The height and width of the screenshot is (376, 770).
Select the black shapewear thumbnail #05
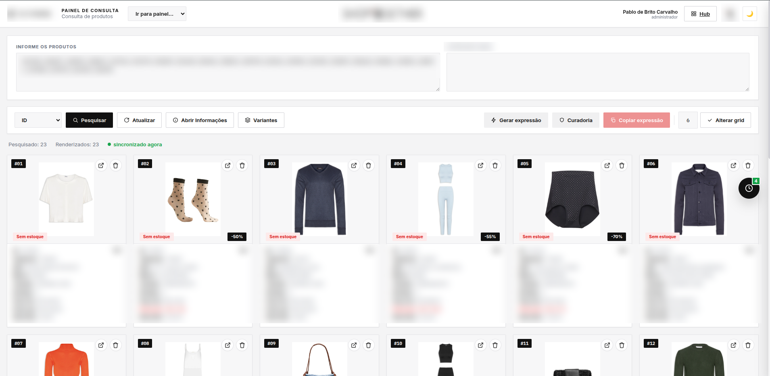click(572, 199)
